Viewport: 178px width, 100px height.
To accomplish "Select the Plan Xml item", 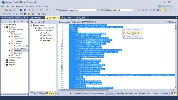I will [x=46, y=40].
